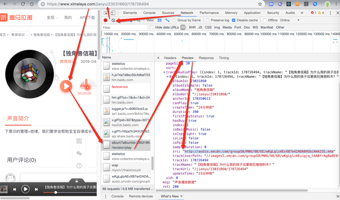Open the QR code browser extension
Screen dimensions: 340x200
pyautogui.click(x=306, y=4)
